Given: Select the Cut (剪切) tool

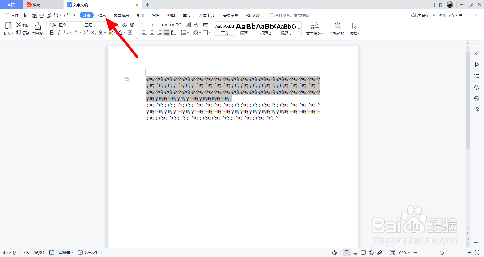Looking at the screenshot, I should (x=23, y=25).
